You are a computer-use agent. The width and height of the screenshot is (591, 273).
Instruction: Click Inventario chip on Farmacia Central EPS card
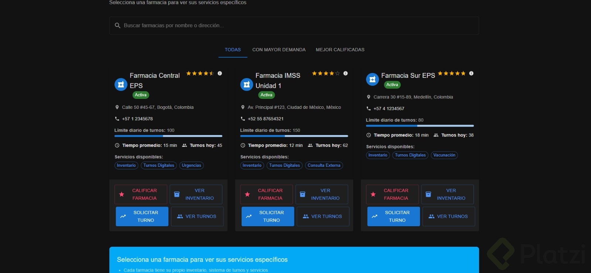[126, 165]
